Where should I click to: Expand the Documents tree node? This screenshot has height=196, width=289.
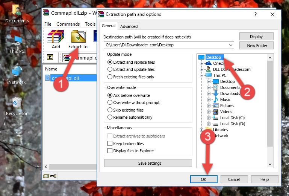(x=209, y=88)
